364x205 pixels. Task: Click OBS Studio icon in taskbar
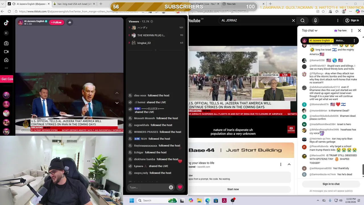pyautogui.click(x=233, y=200)
